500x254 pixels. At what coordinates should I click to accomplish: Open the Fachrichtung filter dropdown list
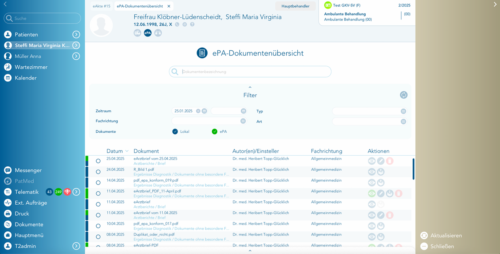coord(243,121)
